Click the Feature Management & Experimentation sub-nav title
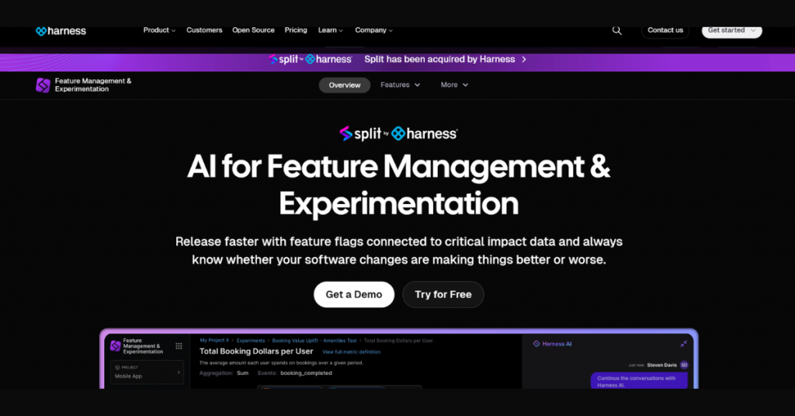The width and height of the screenshot is (795, 416). [x=93, y=85]
